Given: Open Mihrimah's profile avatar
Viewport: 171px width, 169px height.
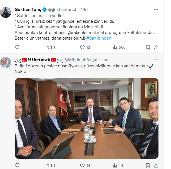Looking at the screenshot, I should coord(6,63).
